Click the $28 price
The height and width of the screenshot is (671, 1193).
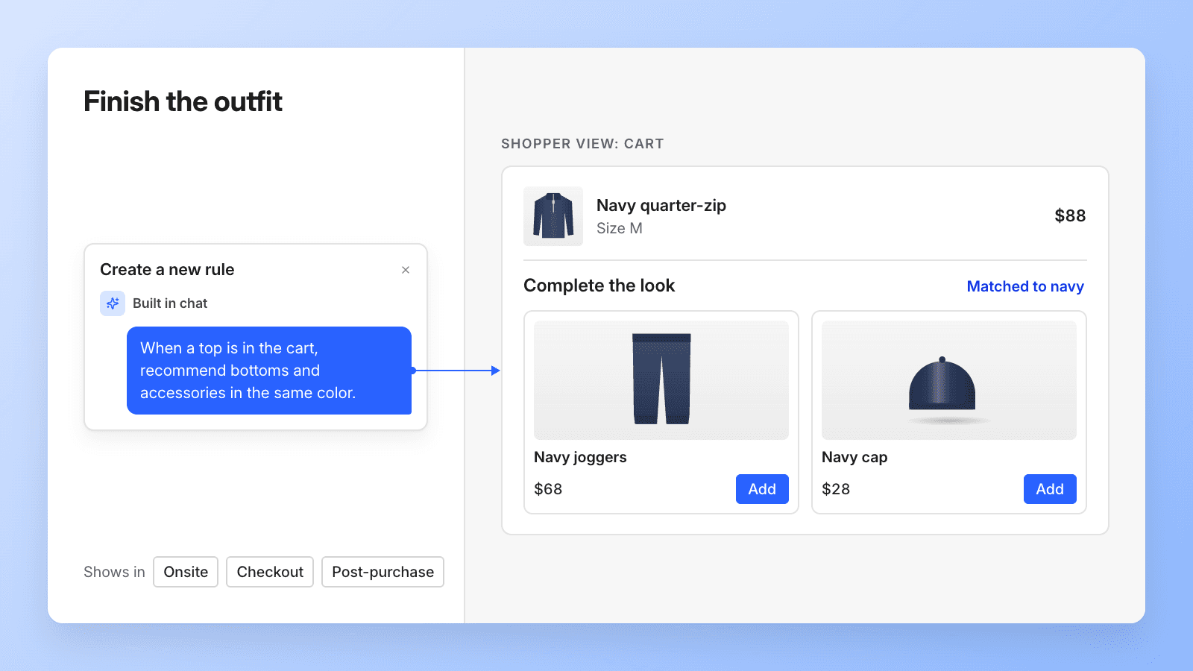pos(836,489)
